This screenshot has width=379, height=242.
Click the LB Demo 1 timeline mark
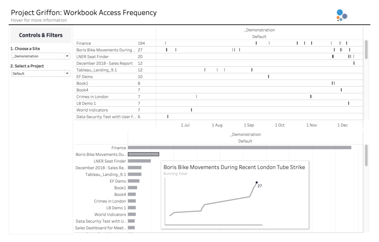pyautogui.click(x=349, y=103)
